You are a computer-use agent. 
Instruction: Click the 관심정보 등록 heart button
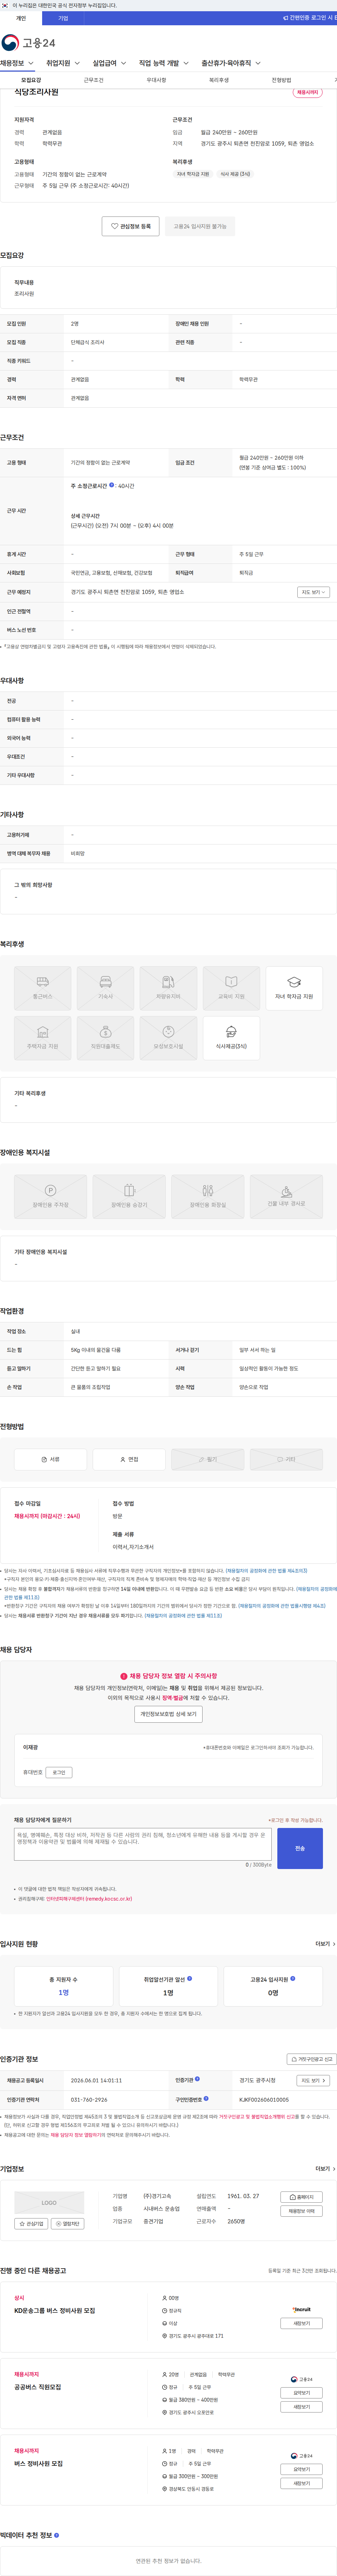pos(130,226)
